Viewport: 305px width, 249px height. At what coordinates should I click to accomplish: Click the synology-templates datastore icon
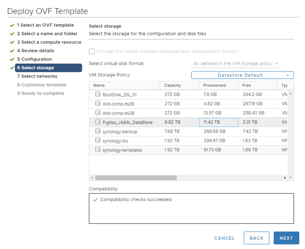tap(97, 150)
